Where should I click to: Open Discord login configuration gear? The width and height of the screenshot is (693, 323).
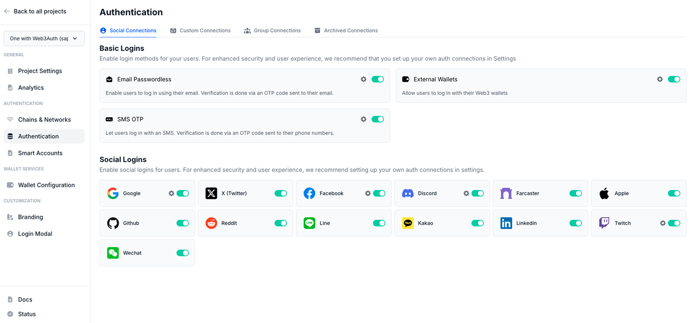(466, 193)
